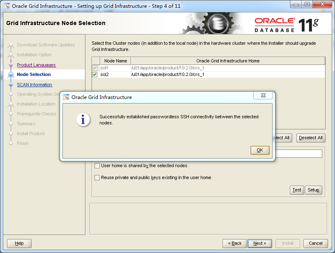The height and width of the screenshot is (253, 335).
Task: Click the Help button
Action: pyautogui.click(x=19, y=244)
